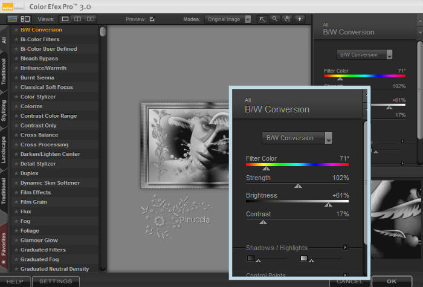Image resolution: width=423 pixels, height=287 pixels.
Task: Toggle the favorite star next to Film Grain
Action: click(x=16, y=202)
